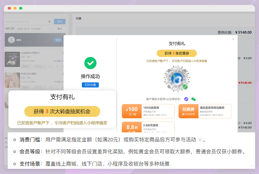Click the tag button under 光电美肤护理季卡
This screenshot has width=259, height=174.
[x=26, y=67]
